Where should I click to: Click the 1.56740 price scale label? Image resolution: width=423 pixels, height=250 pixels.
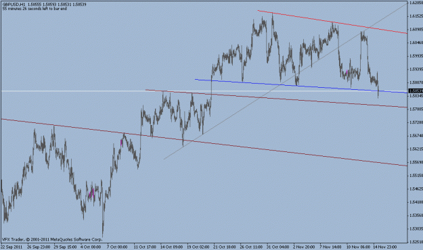point(416,136)
